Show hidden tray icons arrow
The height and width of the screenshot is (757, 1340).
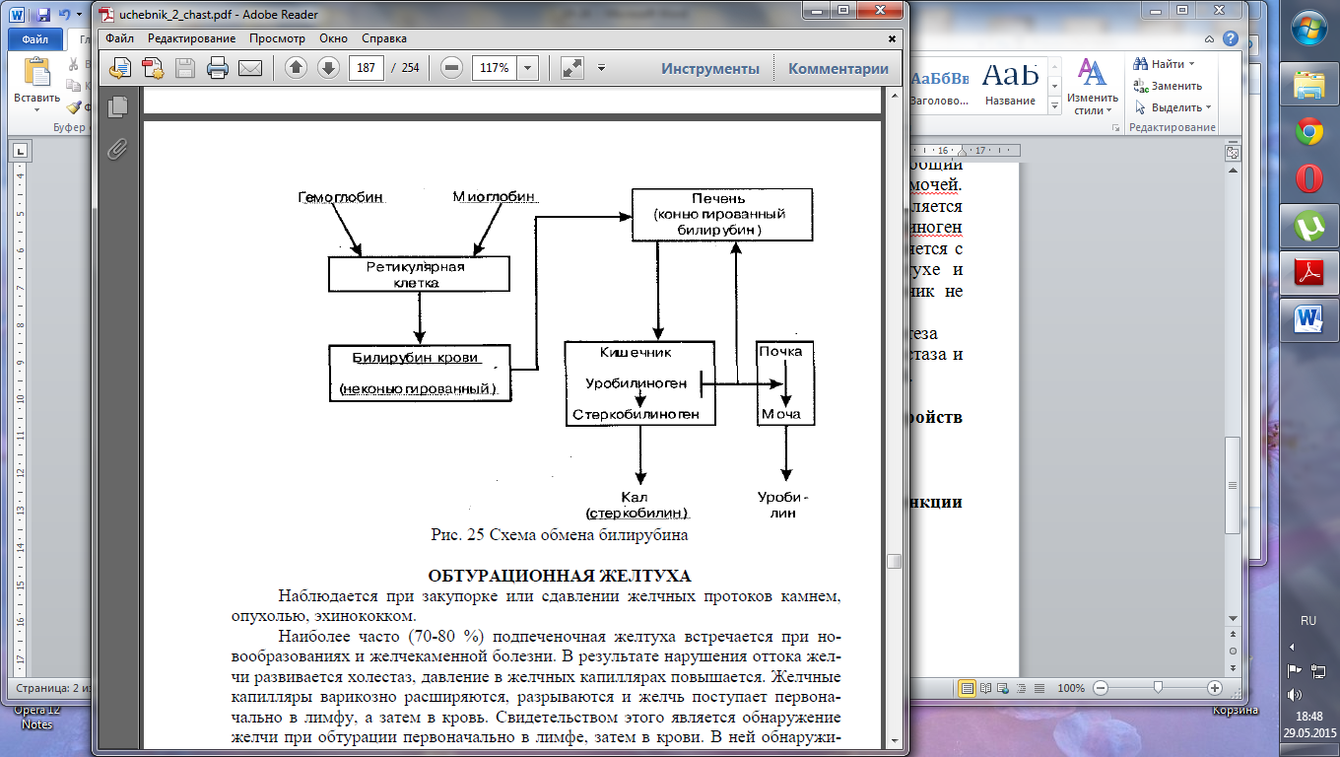[1292, 648]
